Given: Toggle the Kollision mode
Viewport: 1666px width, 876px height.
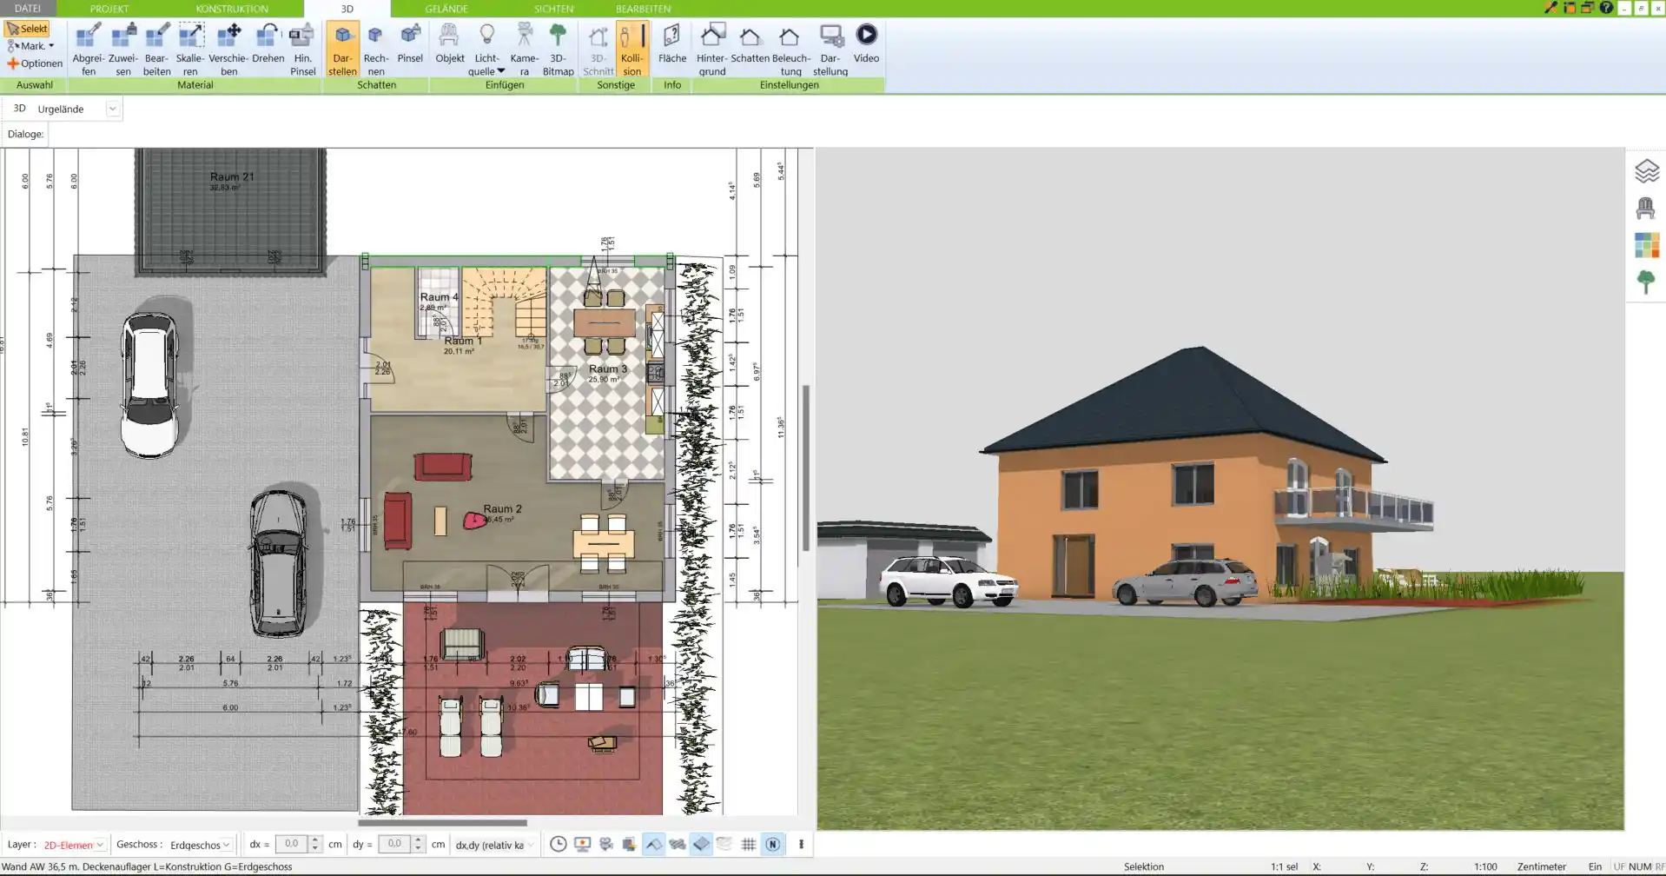Looking at the screenshot, I should tap(631, 50).
